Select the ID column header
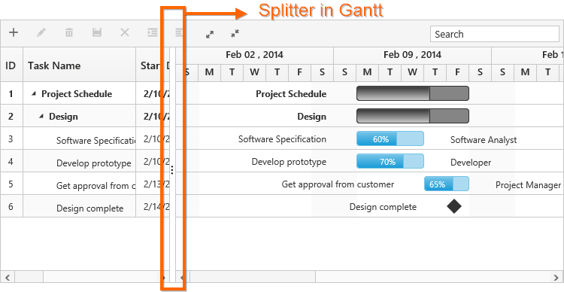This screenshot has height=292, width=564. click(11, 65)
